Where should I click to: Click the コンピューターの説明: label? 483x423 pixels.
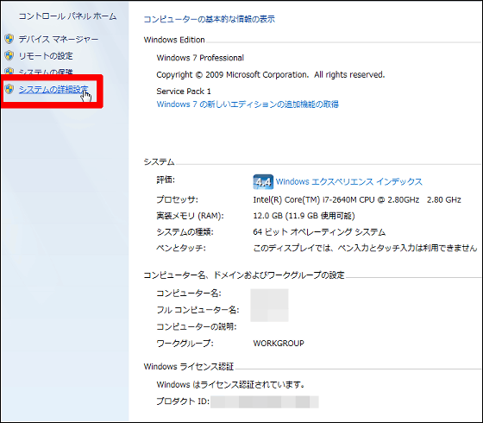tap(197, 326)
